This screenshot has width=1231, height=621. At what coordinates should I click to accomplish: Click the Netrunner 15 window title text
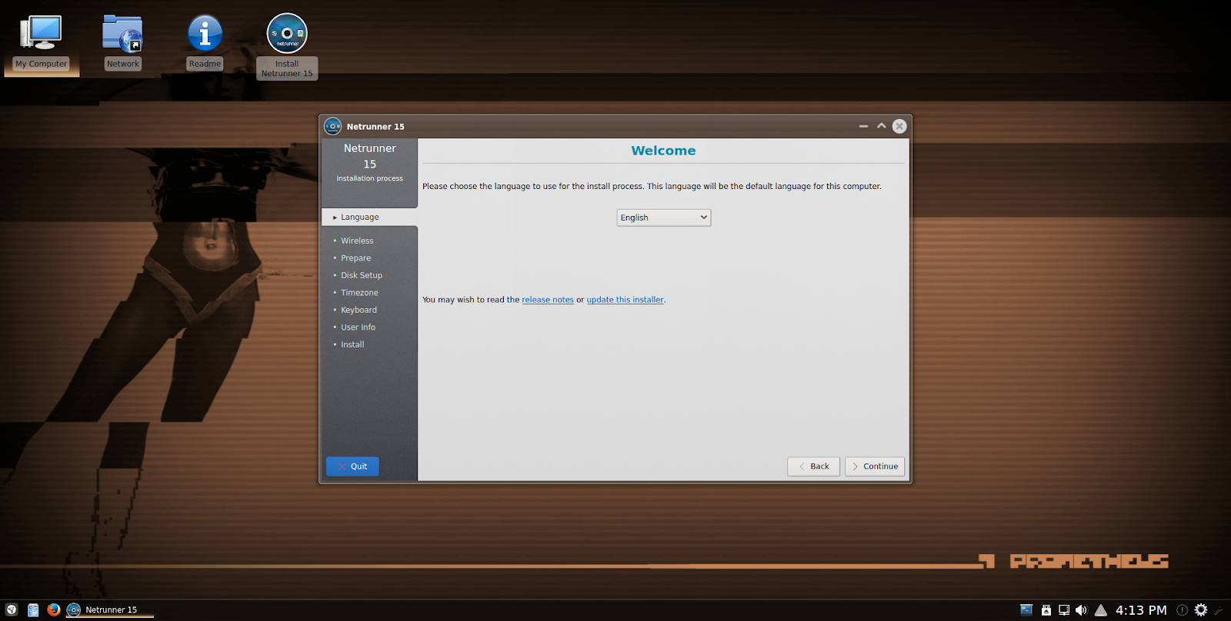coord(375,127)
